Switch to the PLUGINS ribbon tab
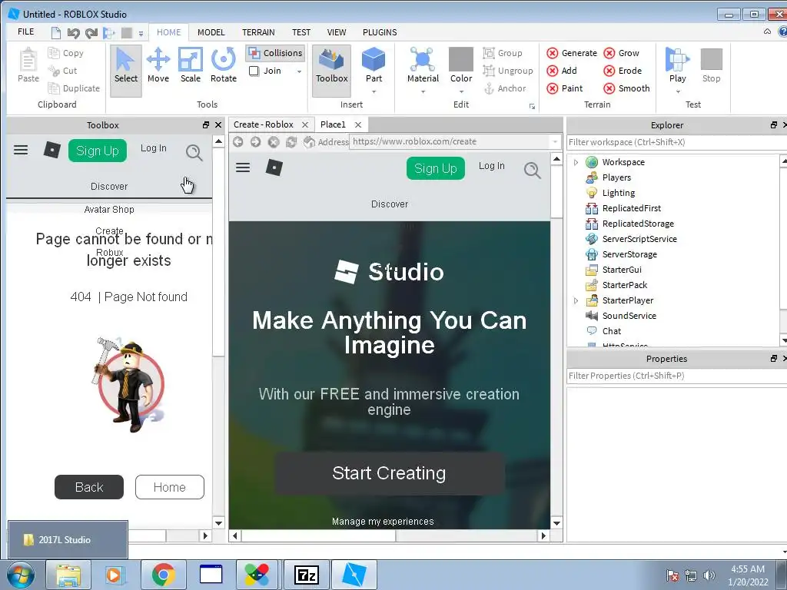 pyautogui.click(x=380, y=32)
